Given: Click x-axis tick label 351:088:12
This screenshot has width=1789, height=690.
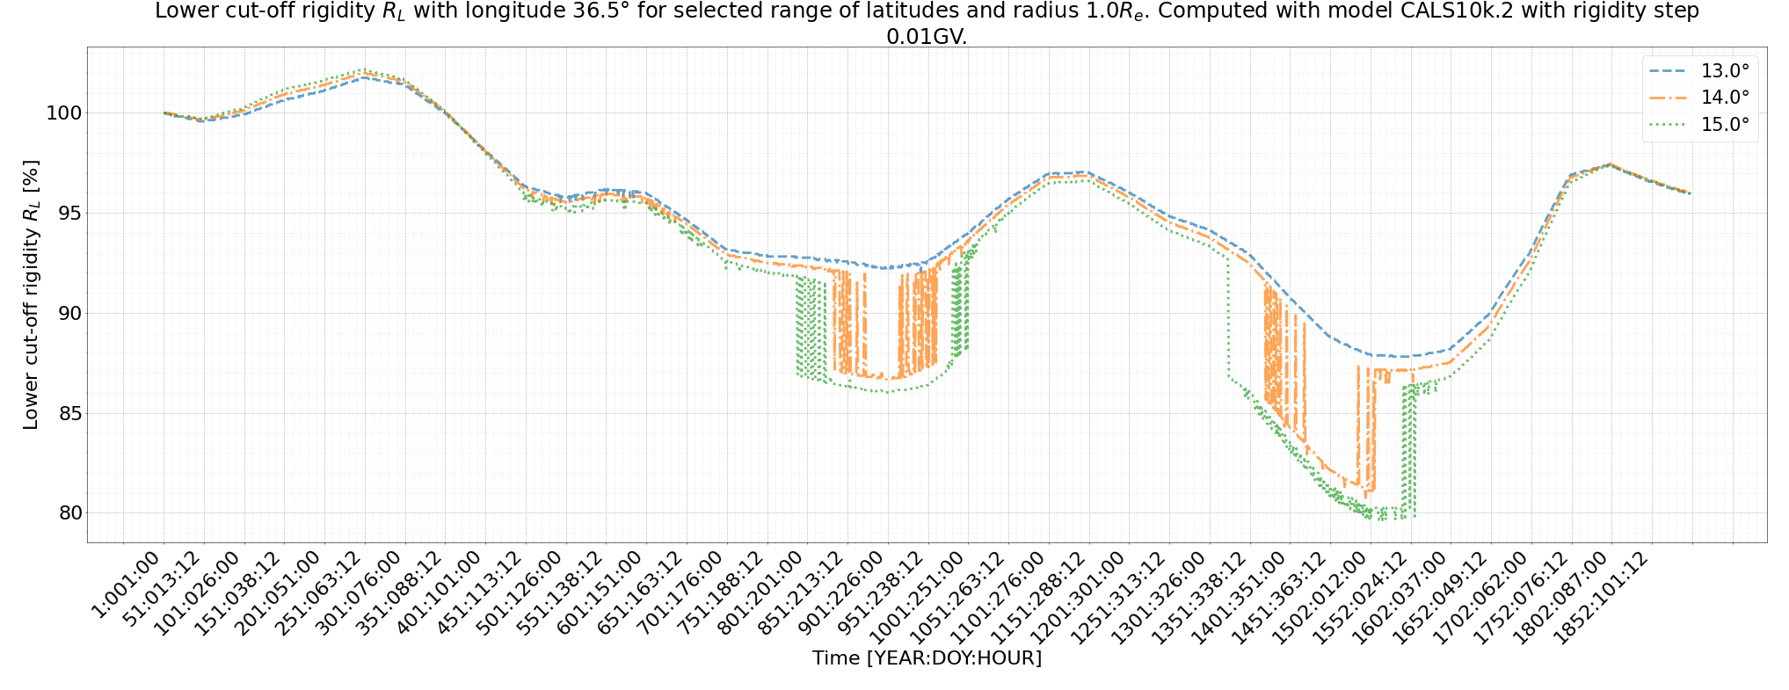Looking at the screenshot, I should pyautogui.click(x=399, y=594).
